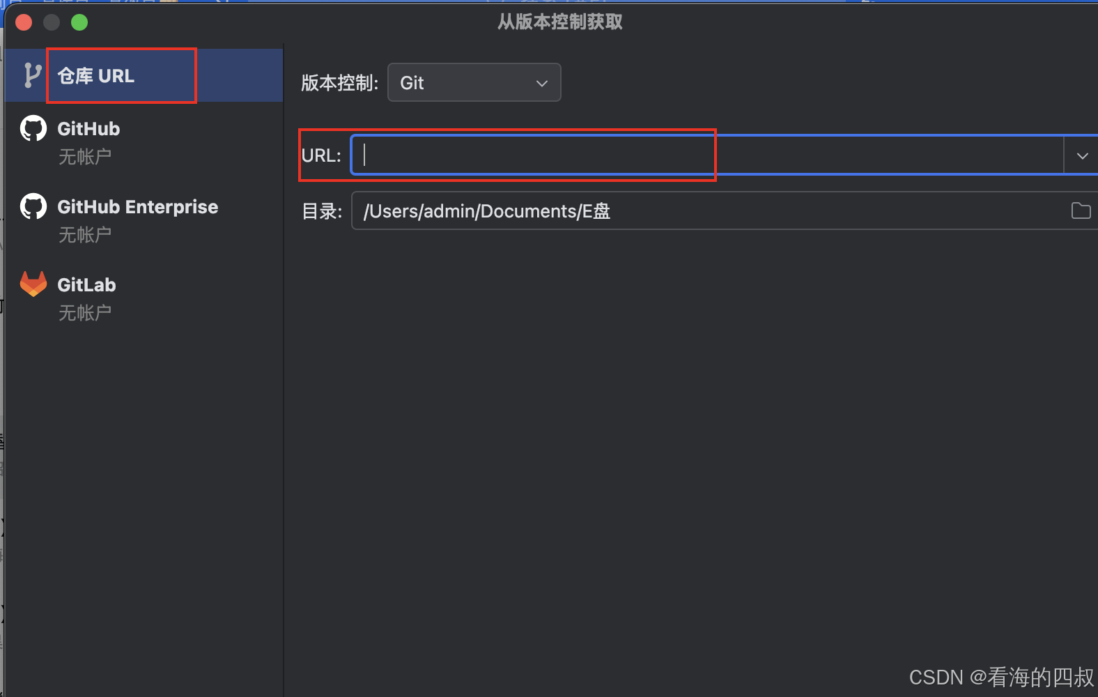The width and height of the screenshot is (1098, 697).
Task: Click 无帐户 under GitHub
Action: tap(85, 156)
